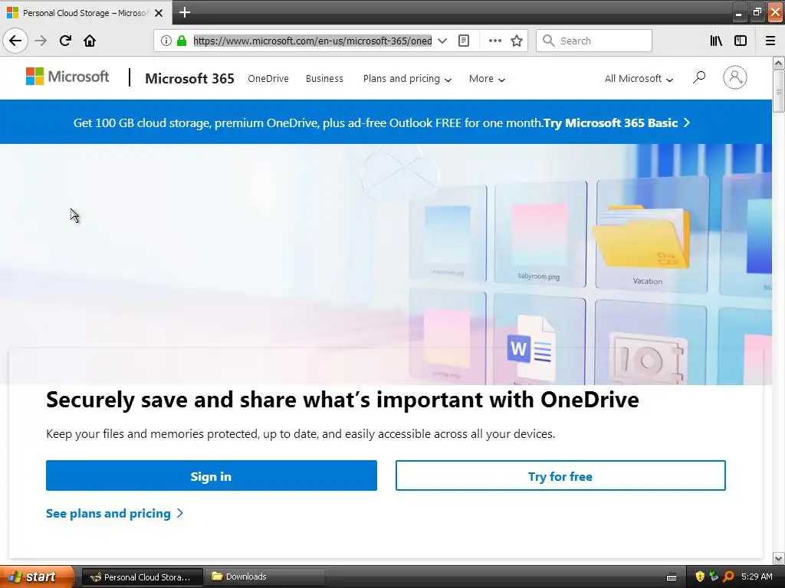Open the Try Microsoft 365 Basic banner link
The image size is (785, 588).
617,123
